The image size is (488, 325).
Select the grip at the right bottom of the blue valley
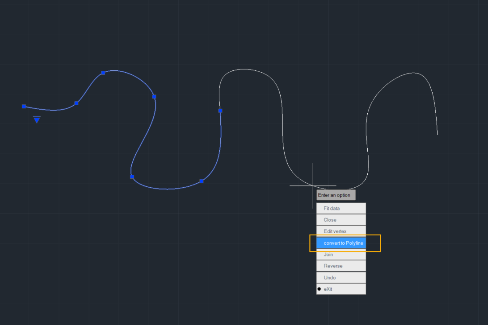coord(202,181)
